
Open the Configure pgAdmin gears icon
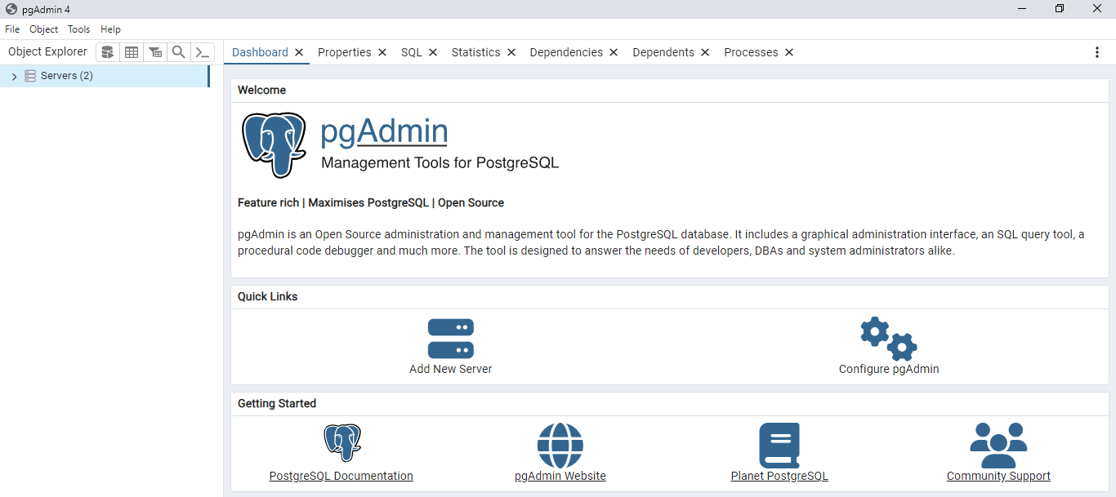click(x=889, y=339)
